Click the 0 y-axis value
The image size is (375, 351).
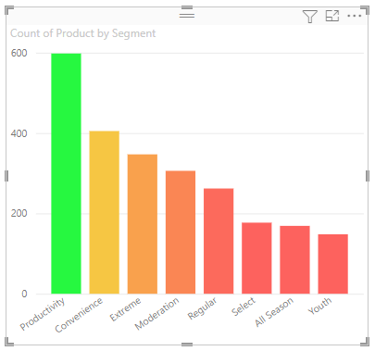24,294
